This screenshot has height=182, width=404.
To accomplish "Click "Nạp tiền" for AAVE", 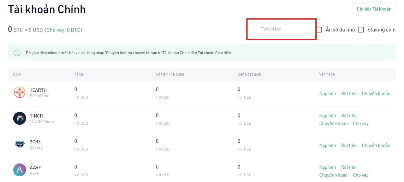I will pos(327,167).
